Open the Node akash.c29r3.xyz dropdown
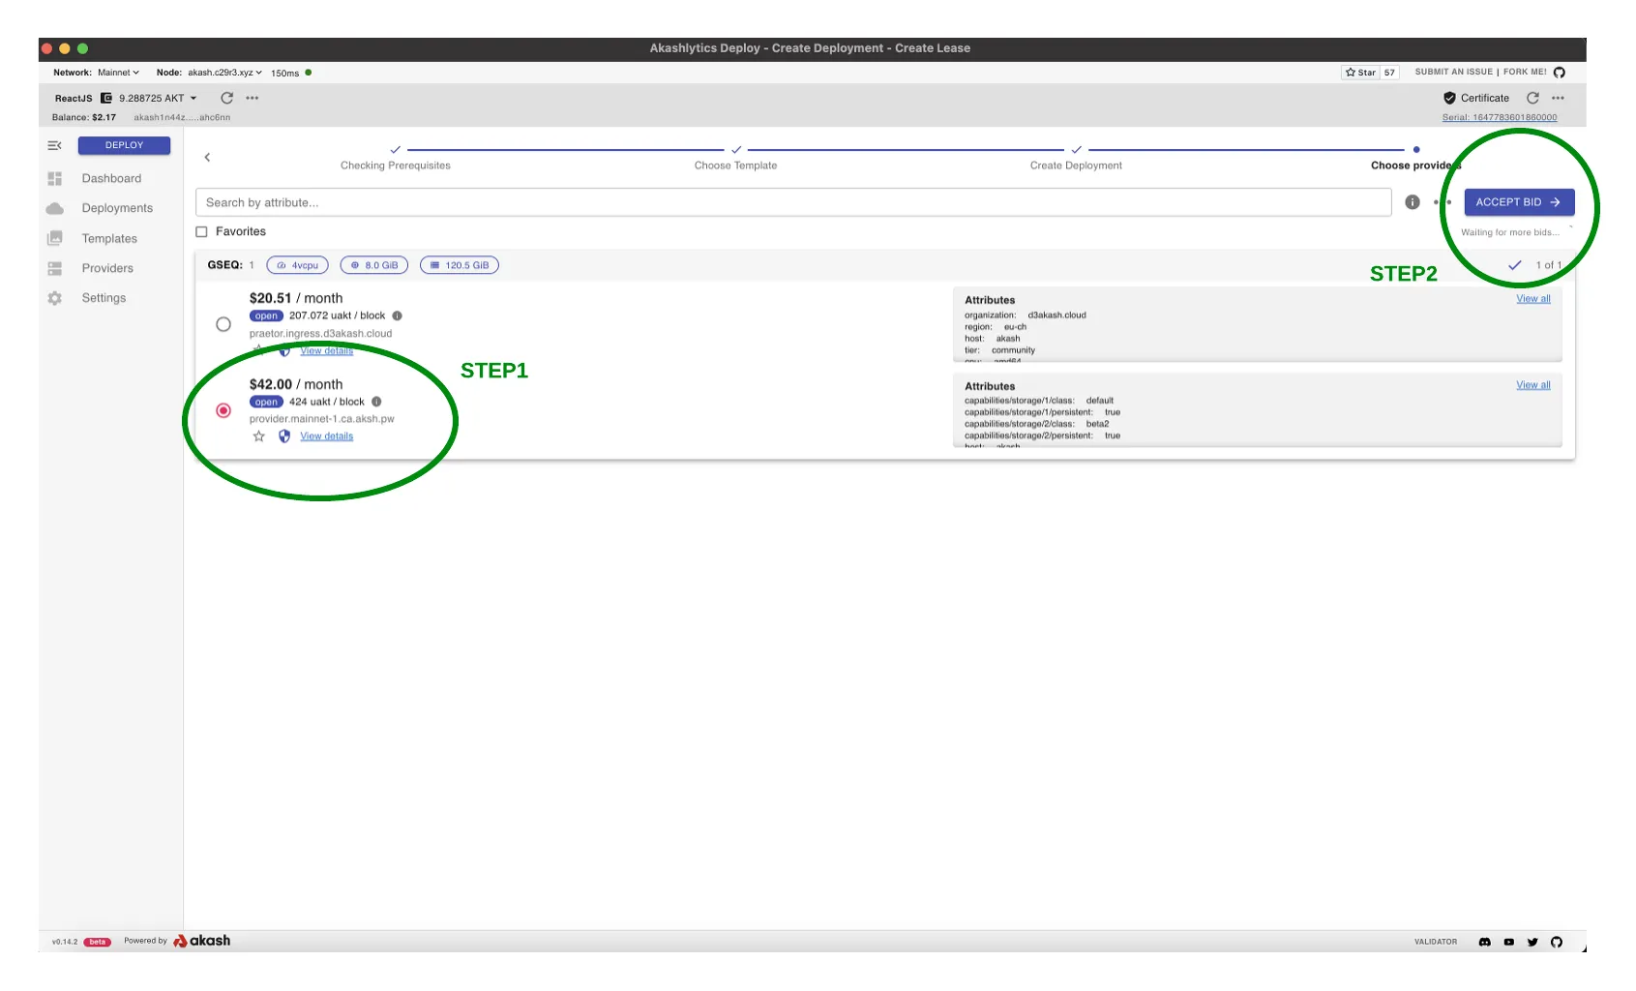 tap(224, 73)
